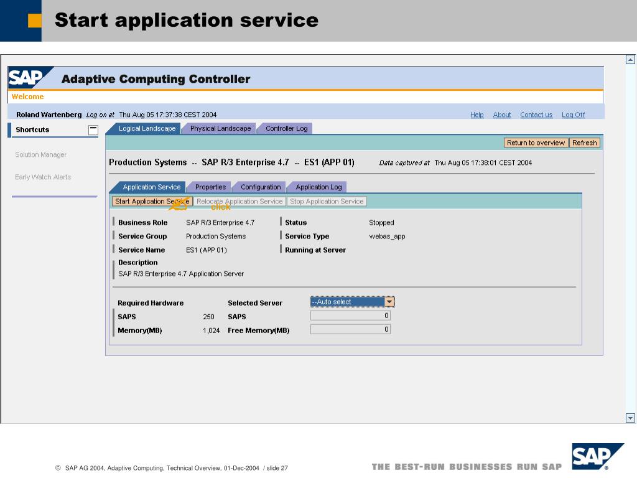Image resolution: width=637 pixels, height=478 pixels.
Task: Click the Welcome text
Action: point(27,96)
